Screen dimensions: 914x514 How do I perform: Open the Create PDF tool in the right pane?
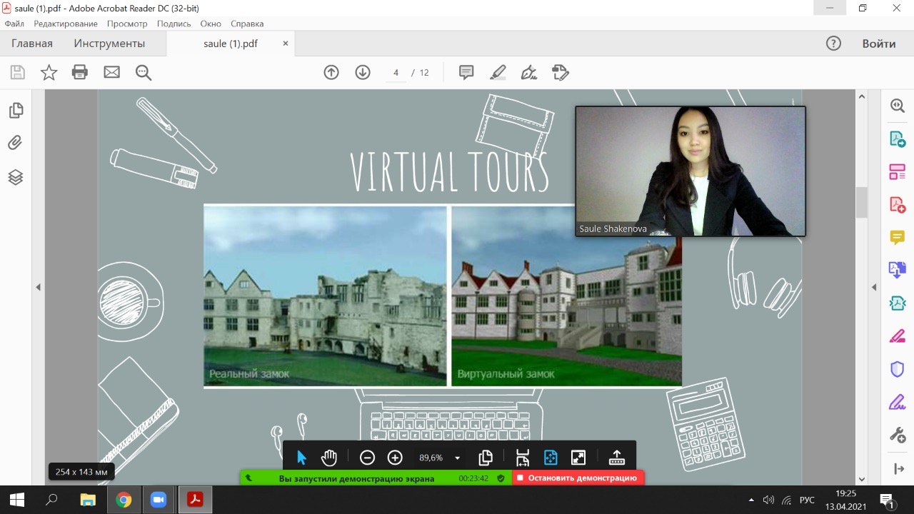coord(898,204)
